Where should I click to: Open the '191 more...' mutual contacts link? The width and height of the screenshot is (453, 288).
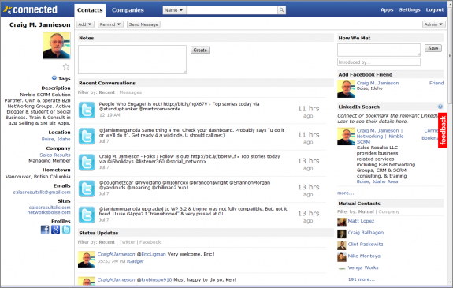tap(361, 279)
